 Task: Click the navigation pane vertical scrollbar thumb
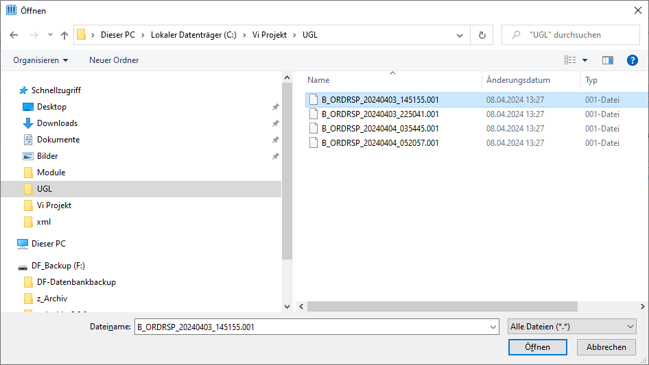click(x=287, y=171)
